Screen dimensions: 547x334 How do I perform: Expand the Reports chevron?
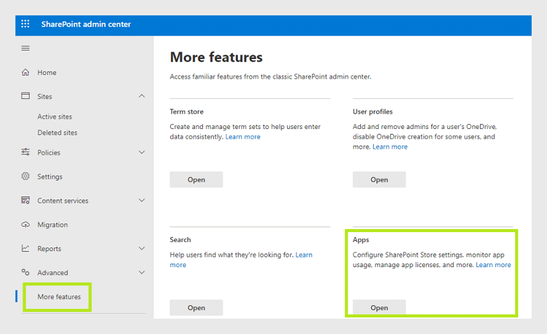(141, 249)
